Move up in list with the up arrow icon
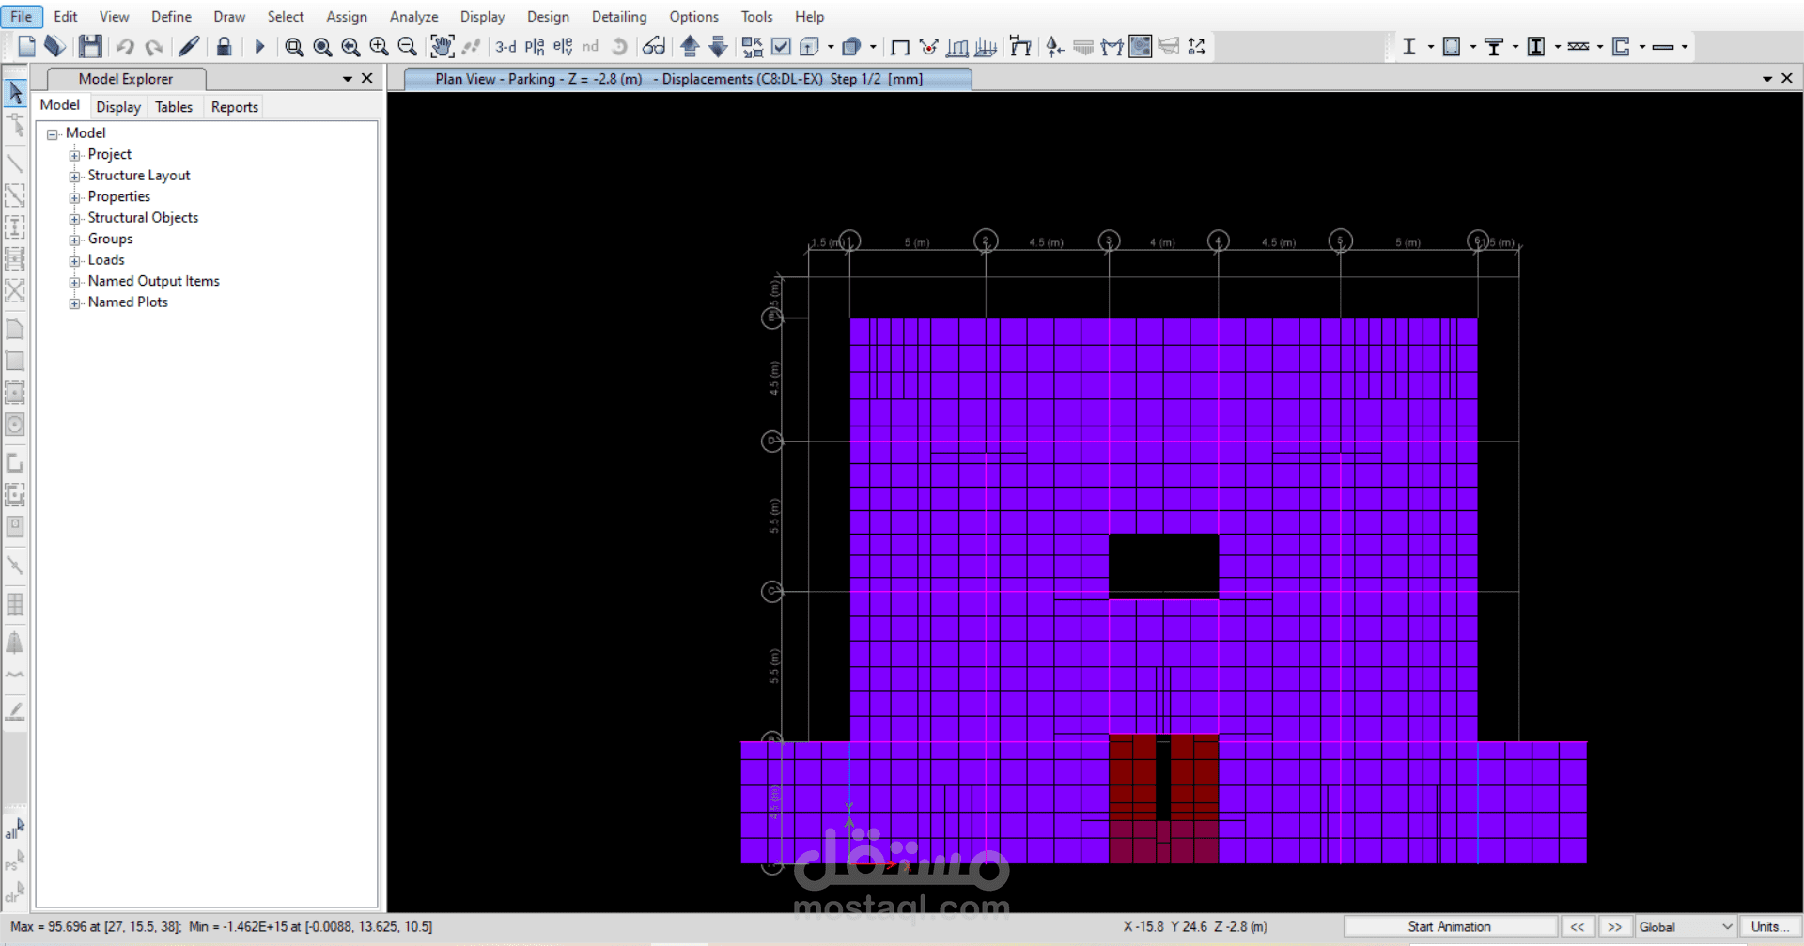Image resolution: width=1804 pixels, height=946 pixels. tap(690, 46)
